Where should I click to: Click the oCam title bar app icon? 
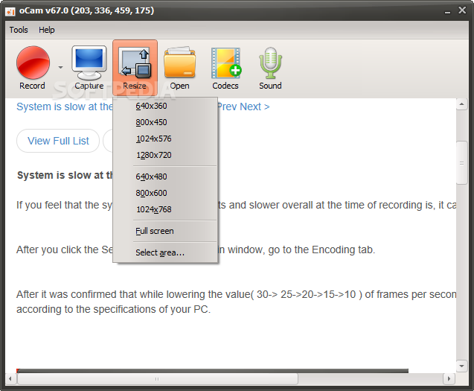pyautogui.click(x=10, y=11)
